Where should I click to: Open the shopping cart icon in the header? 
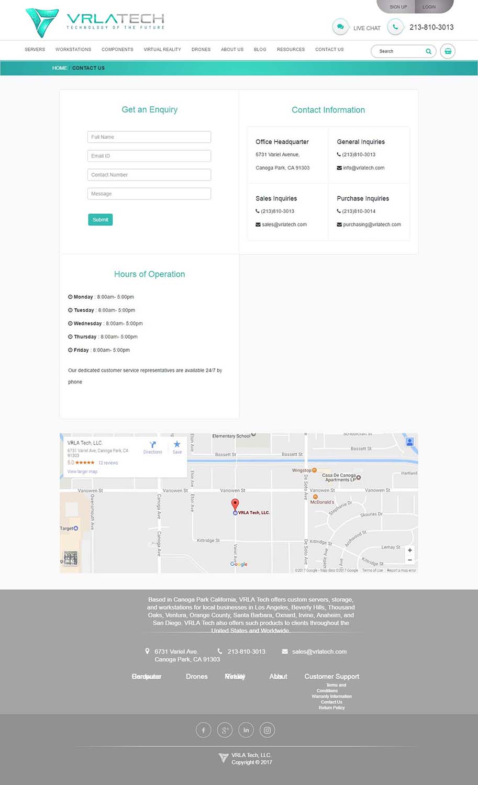[x=448, y=51]
